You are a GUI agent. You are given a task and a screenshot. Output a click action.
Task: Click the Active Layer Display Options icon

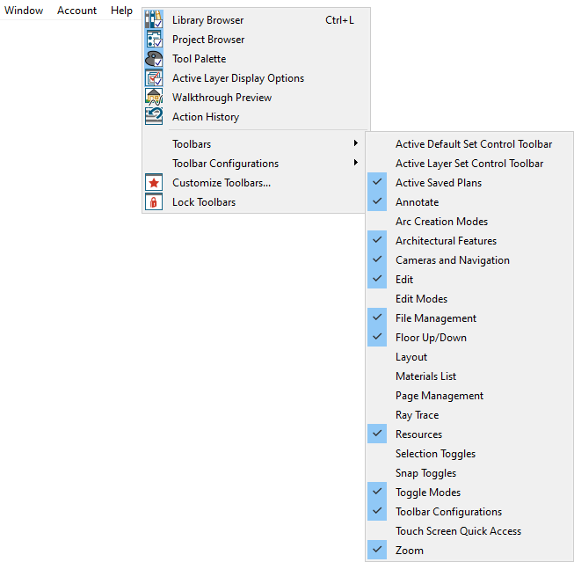[x=154, y=78]
